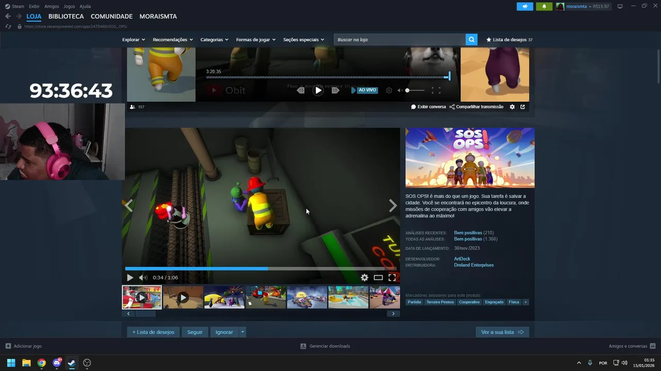Click the Ignorar button
The image size is (661, 371).
(224, 332)
